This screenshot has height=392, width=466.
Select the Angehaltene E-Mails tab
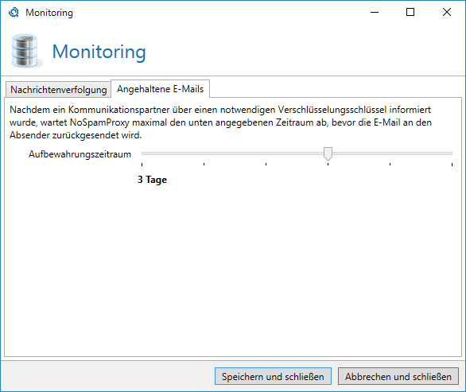[160, 89]
